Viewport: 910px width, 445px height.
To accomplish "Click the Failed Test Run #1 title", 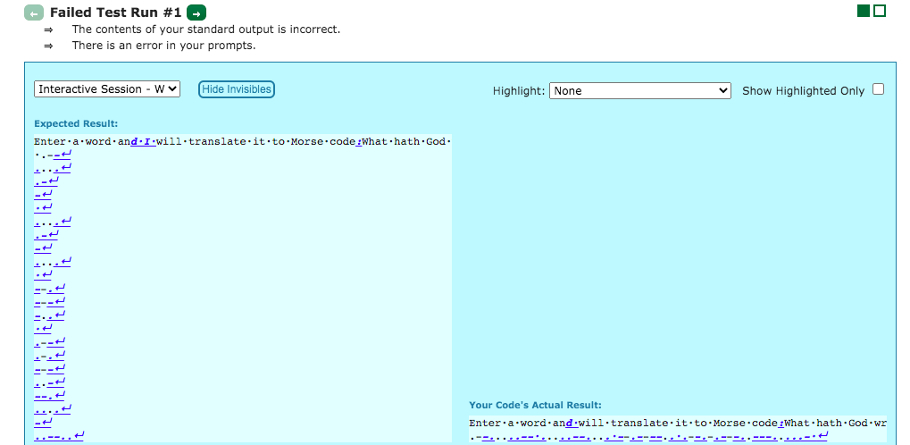I will 115,13.
